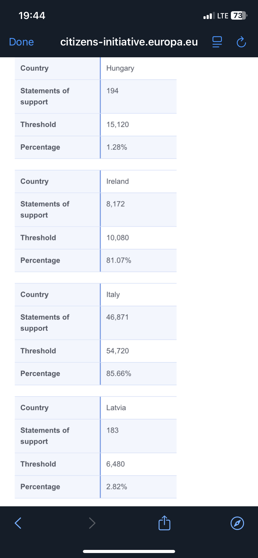
Task: Tap Hungary's 15,120 threshold value
Action: [x=117, y=125]
